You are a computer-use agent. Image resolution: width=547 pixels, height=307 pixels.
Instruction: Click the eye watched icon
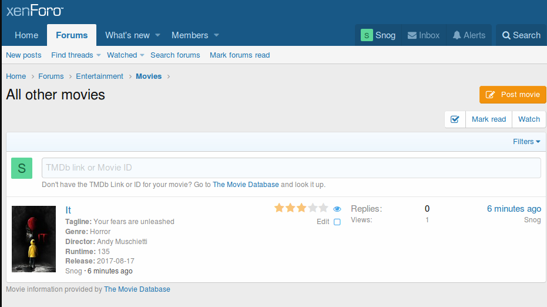(337, 209)
